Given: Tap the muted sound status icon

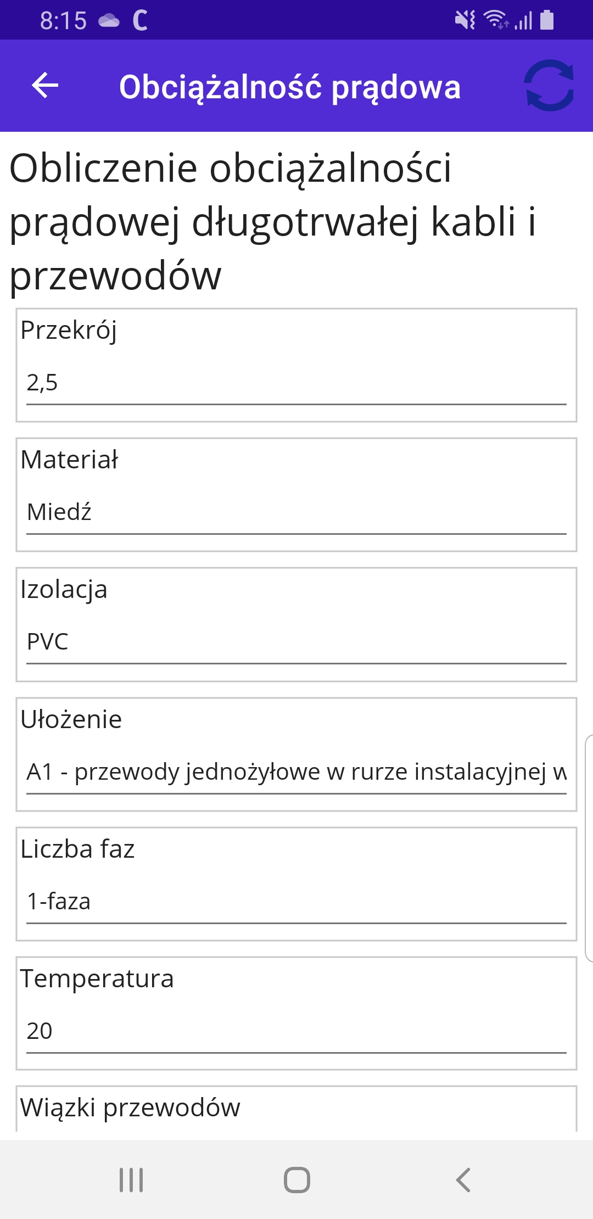Looking at the screenshot, I should [465, 20].
